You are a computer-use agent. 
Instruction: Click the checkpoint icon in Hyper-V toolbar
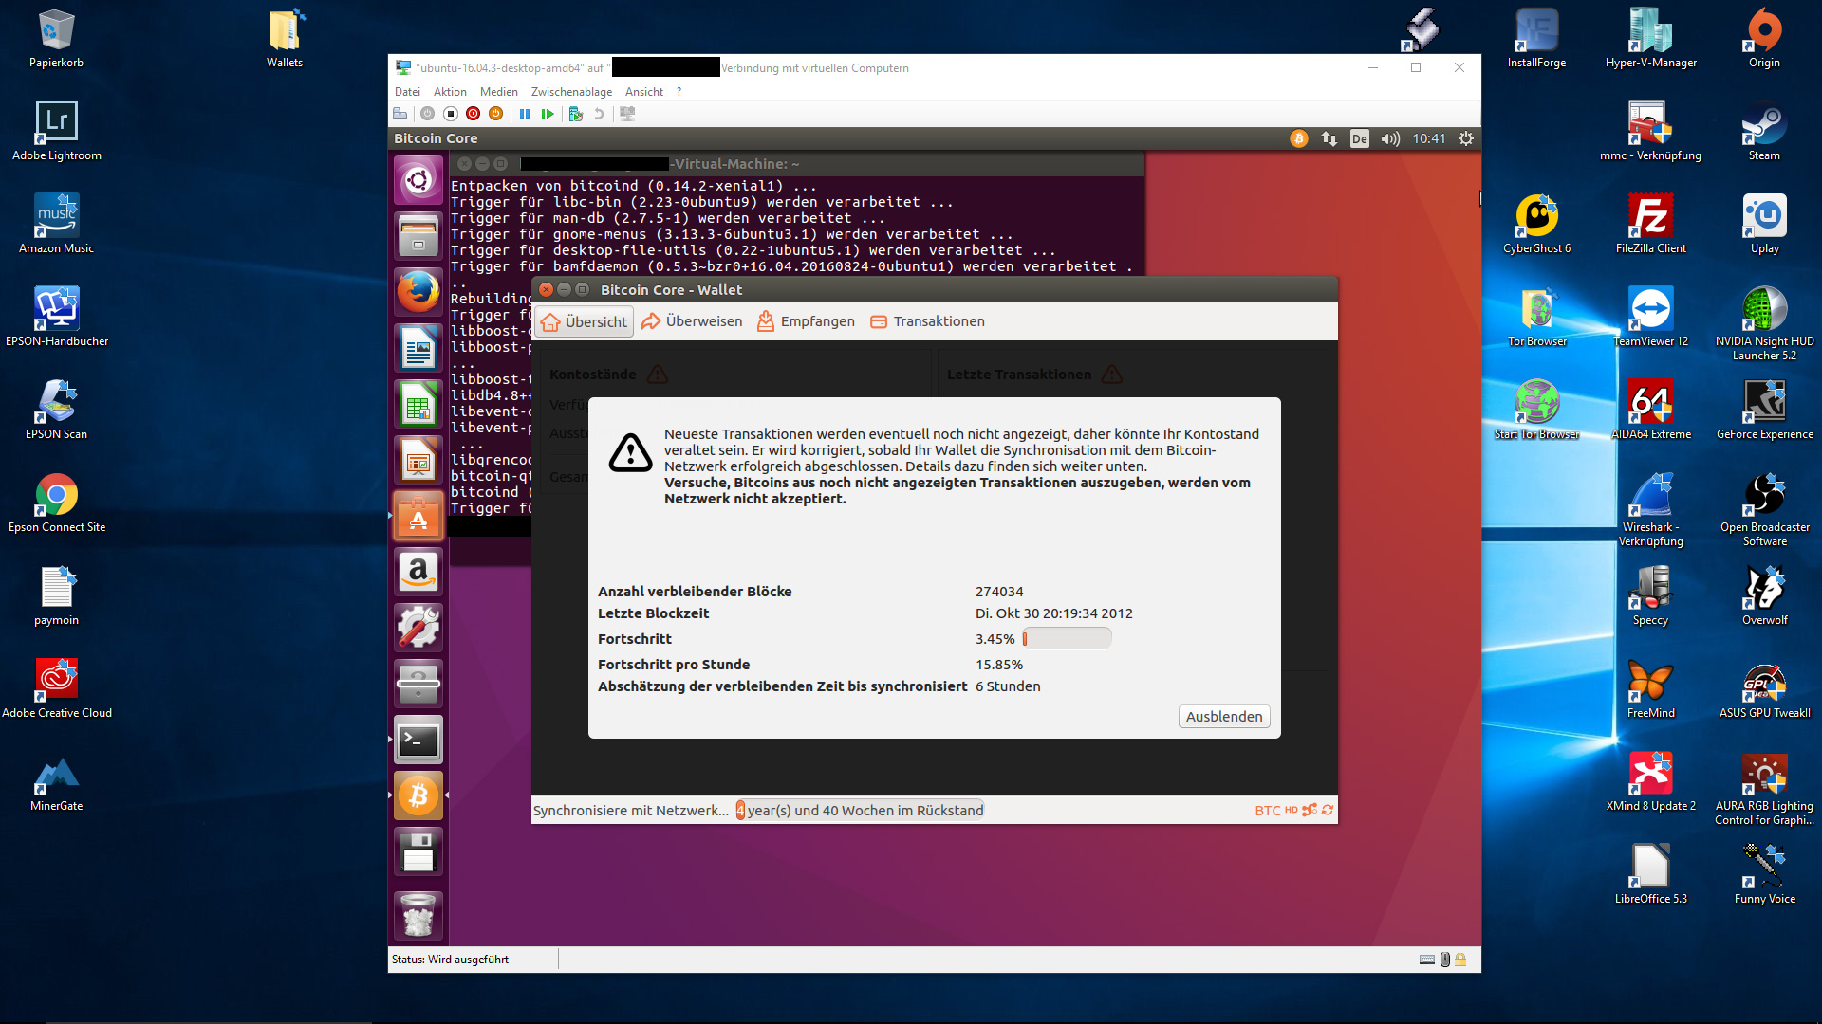(575, 114)
